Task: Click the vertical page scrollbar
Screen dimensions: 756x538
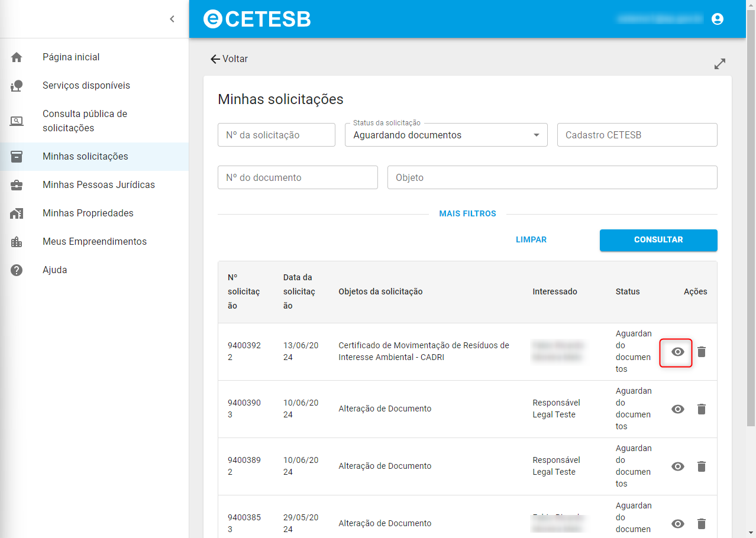Action: pyautogui.click(x=751, y=219)
